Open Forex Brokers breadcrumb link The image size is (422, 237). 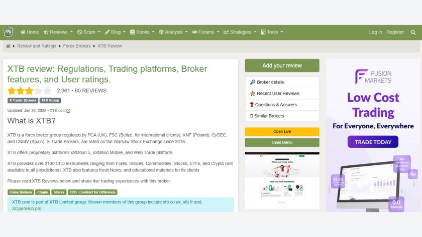[x=77, y=46]
